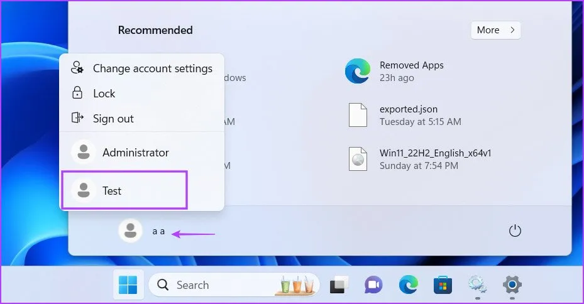Open the Removed Apps Edge file
Image resolution: width=584 pixels, height=304 pixels.
click(411, 71)
